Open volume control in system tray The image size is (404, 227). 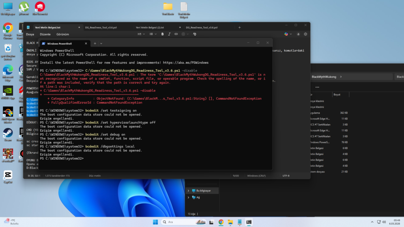pos(384,222)
